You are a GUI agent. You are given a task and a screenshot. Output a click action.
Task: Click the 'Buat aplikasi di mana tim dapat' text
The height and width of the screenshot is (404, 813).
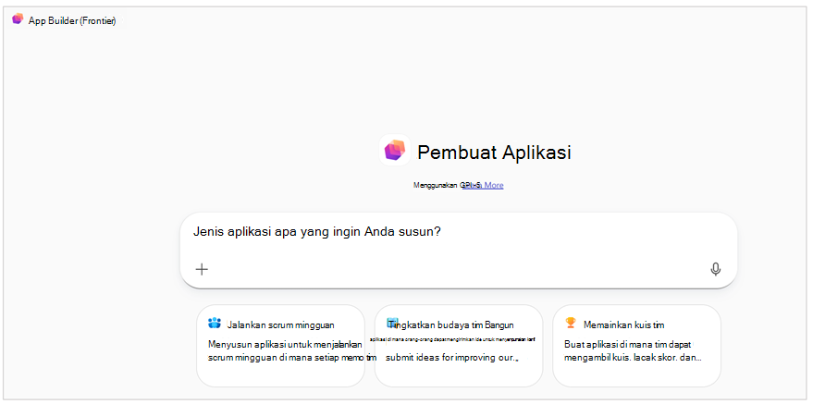(628, 343)
